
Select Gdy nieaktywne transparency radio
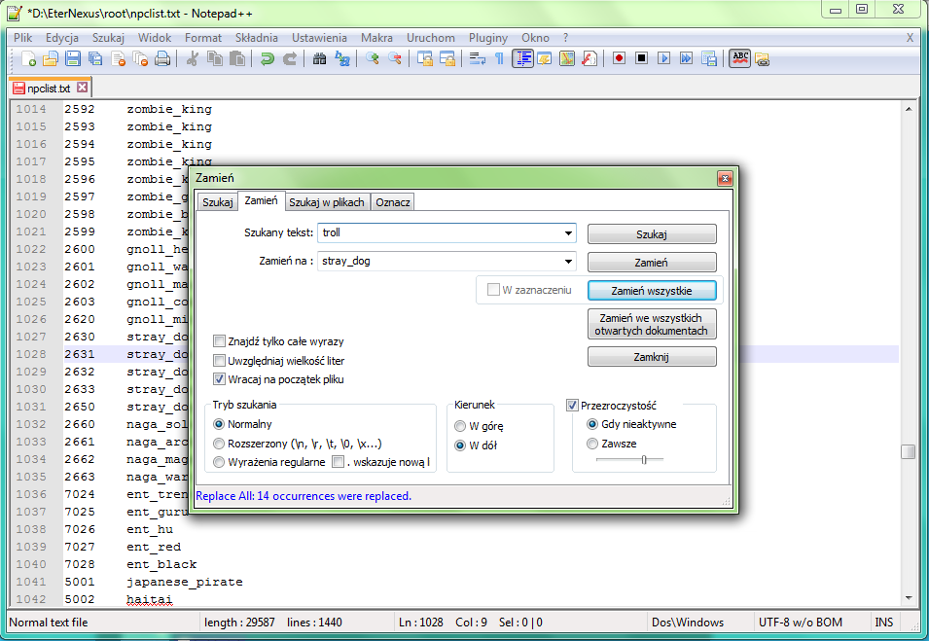tap(591, 424)
